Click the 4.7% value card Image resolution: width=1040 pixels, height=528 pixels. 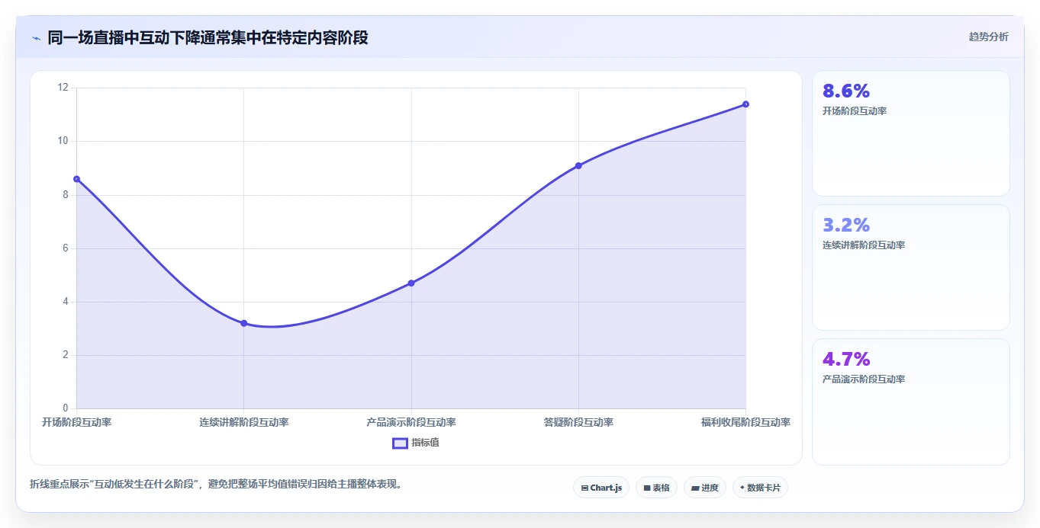[x=911, y=402]
